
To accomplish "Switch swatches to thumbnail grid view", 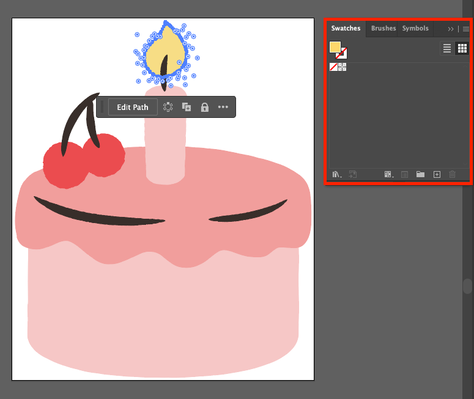I will tap(462, 48).
